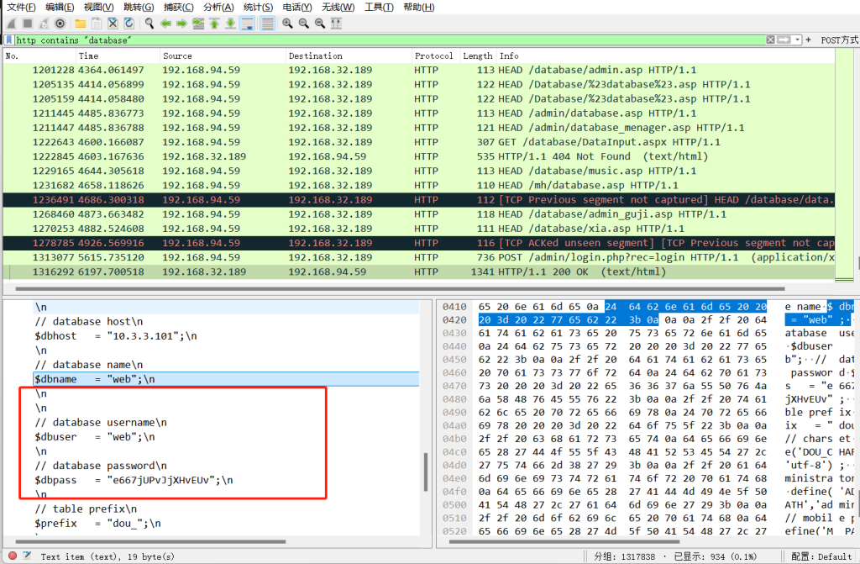Close the capture file with X icon
The image size is (860, 564).
113,24
